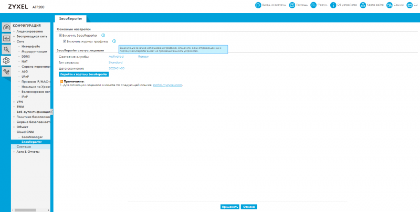Open the Forum (Форум) icon
The image size is (420, 212).
tap(313, 5)
